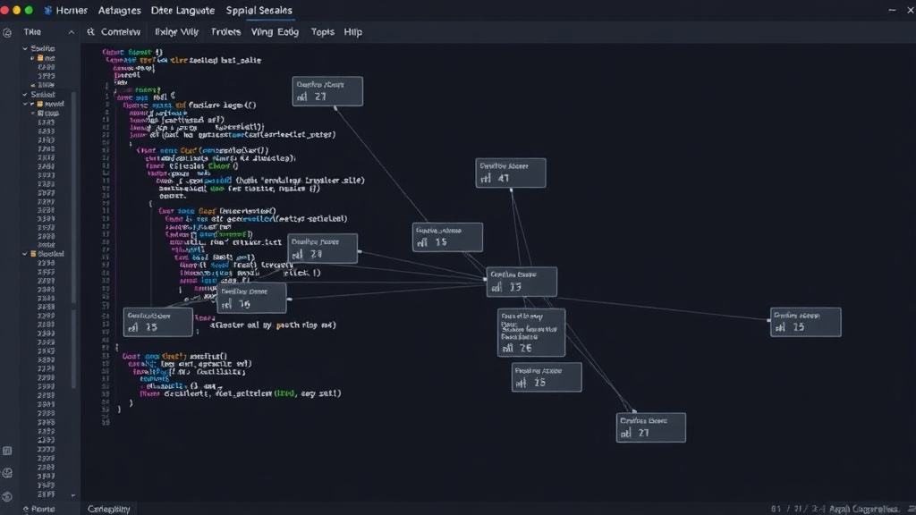Select the graph node showing value 47
This screenshot has width=916, height=515.
point(511,173)
